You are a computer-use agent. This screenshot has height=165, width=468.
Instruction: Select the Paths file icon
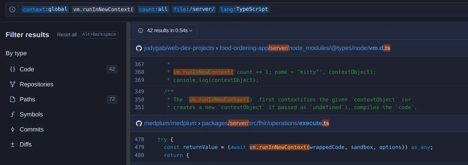(x=13, y=99)
